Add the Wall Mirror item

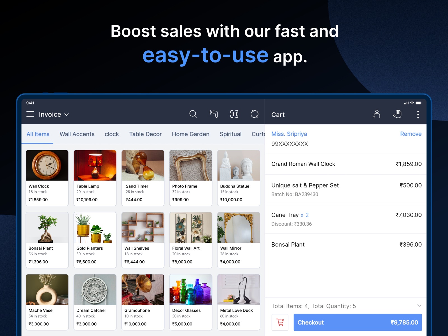tap(239, 240)
